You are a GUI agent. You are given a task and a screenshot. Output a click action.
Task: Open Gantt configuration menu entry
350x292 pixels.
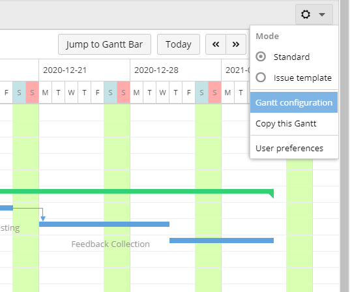tap(294, 102)
